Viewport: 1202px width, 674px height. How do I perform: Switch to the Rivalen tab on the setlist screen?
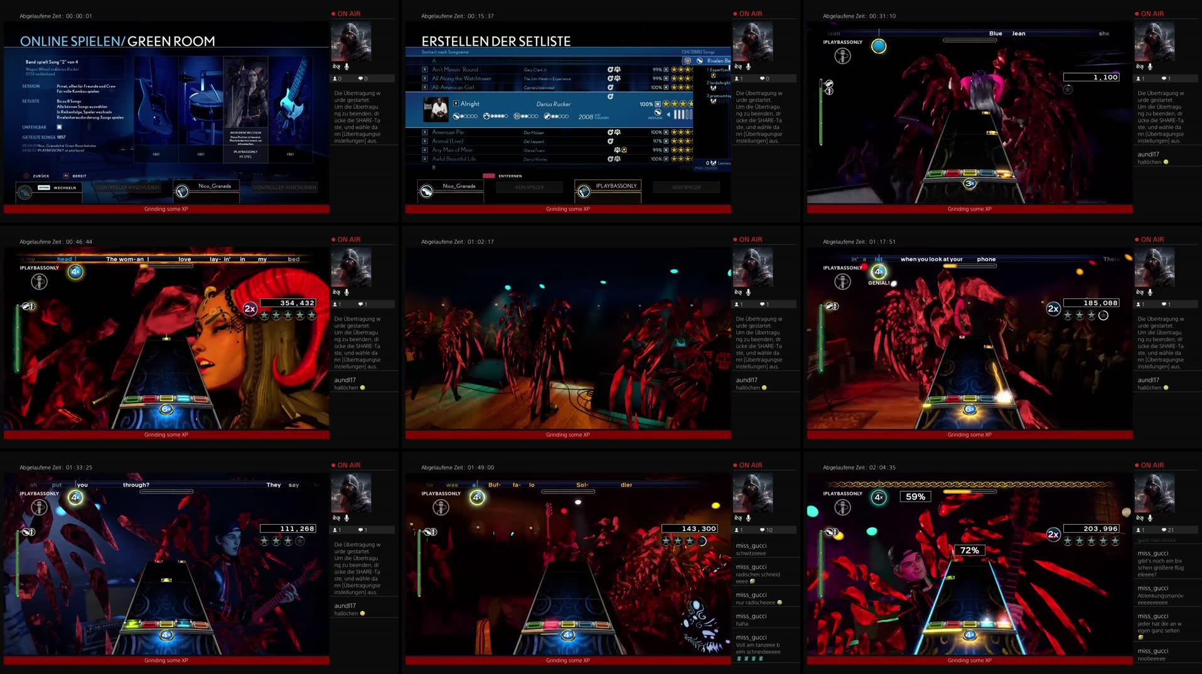pos(708,61)
